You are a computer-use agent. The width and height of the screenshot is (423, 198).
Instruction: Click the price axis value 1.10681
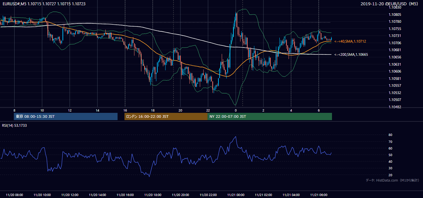[x=395, y=50]
